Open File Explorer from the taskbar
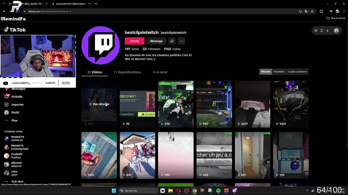Viewport: 348px width, 195px height. coord(170,191)
